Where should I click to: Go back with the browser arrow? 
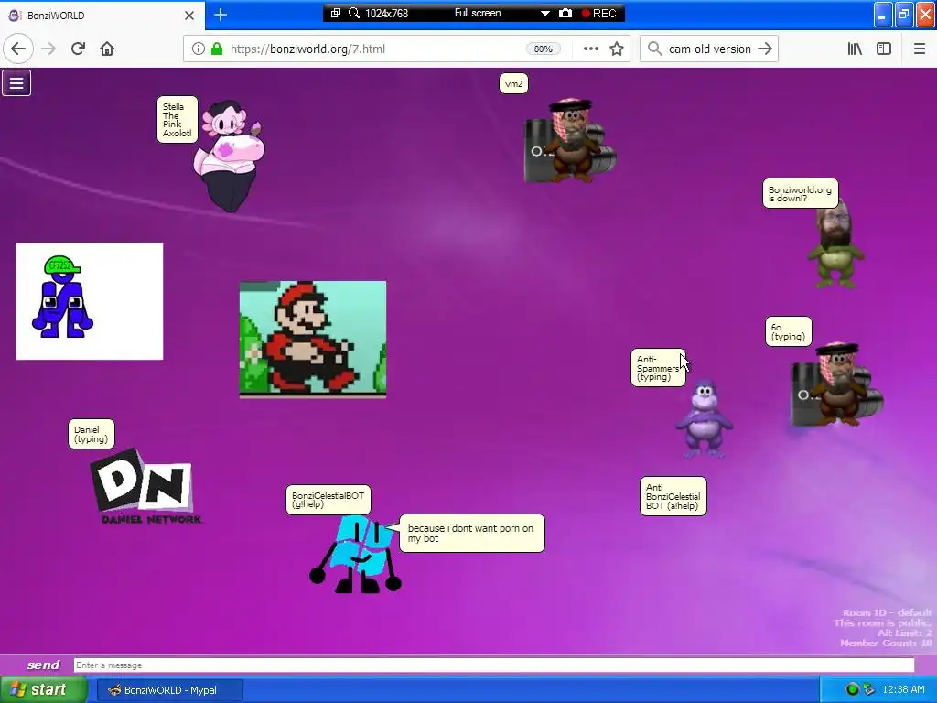point(18,49)
